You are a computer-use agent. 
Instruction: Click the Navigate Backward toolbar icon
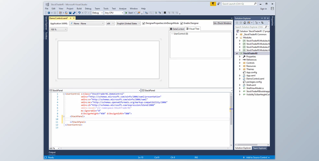tap(49, 13)
